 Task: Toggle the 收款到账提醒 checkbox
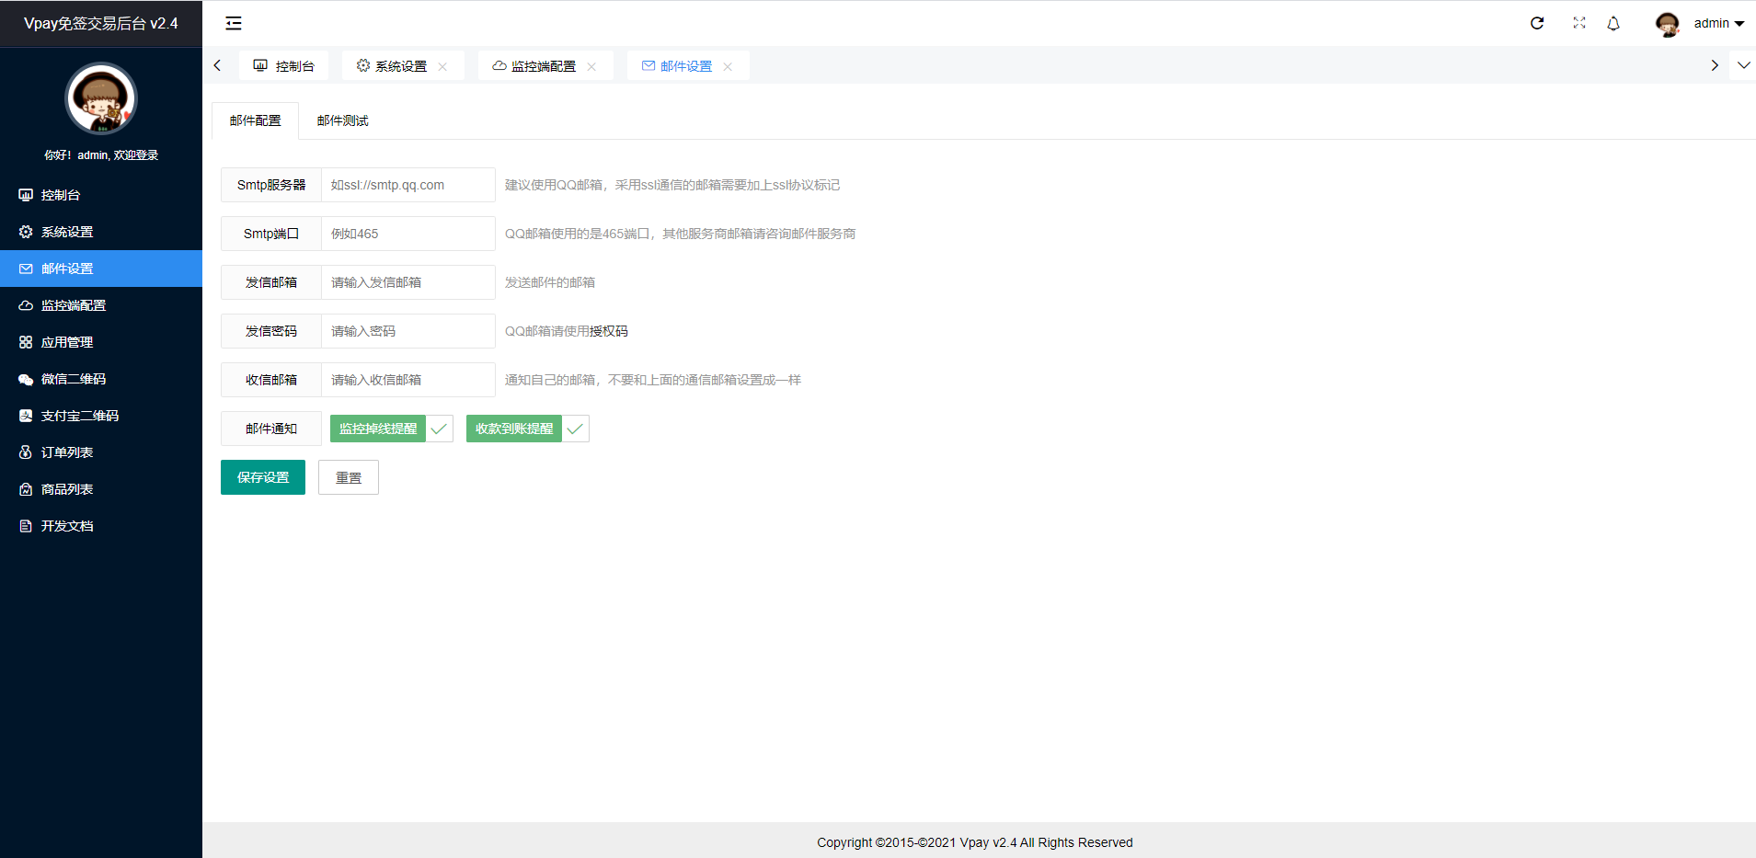point(527,429)
